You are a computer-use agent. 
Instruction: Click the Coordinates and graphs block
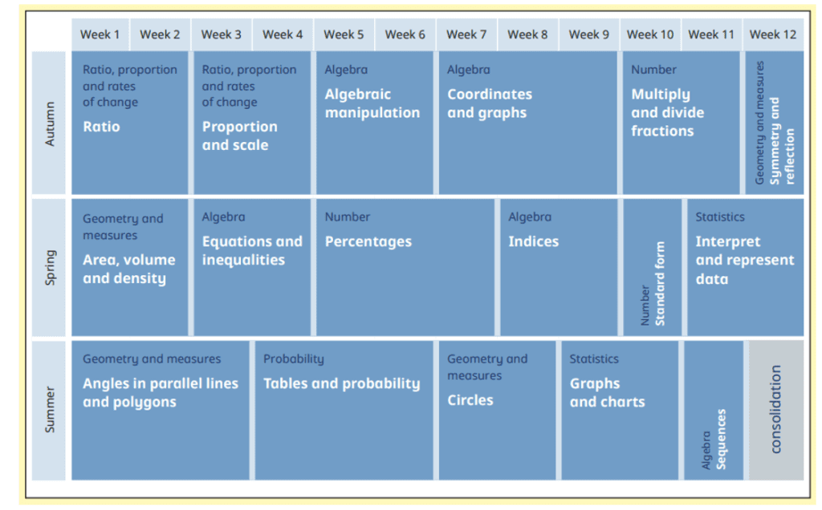(x=527, y=123)
